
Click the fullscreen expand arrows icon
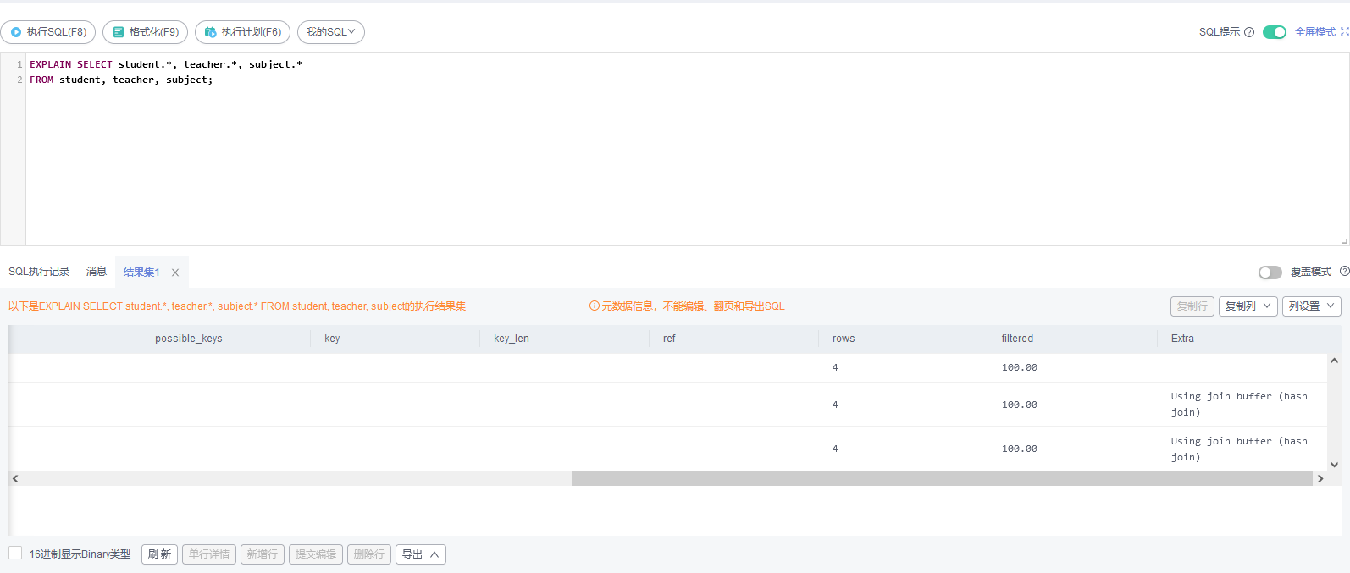1344,32
